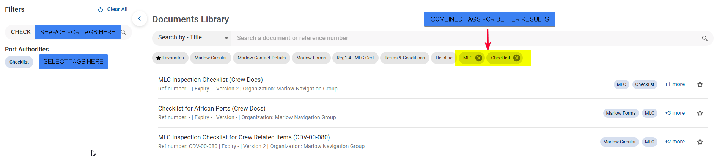The image size is (714, 159).
Task: Select the Favourites filter chip
Action: pyautogui.click(x=170, y=58)
